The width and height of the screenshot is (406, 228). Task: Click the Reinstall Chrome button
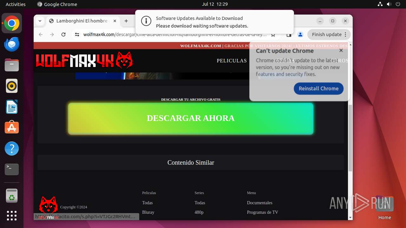point(318,88)
